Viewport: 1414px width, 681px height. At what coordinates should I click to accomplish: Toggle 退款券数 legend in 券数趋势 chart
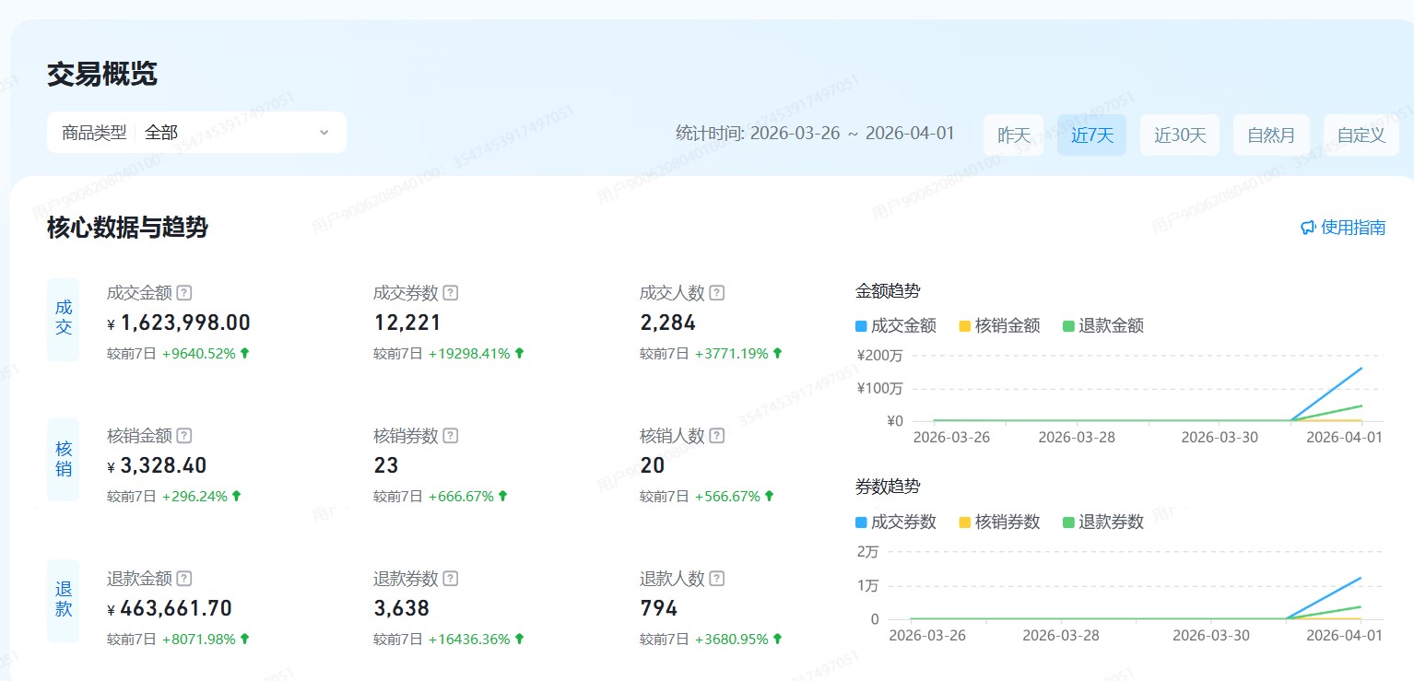coord(1103,522)
